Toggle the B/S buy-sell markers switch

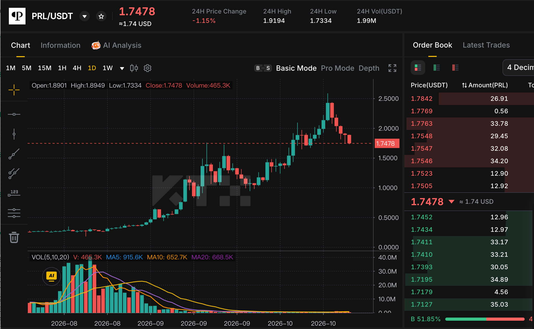tap(263, 68)
